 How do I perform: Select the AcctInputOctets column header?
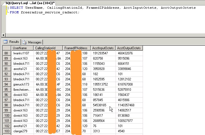pos(103,48)
